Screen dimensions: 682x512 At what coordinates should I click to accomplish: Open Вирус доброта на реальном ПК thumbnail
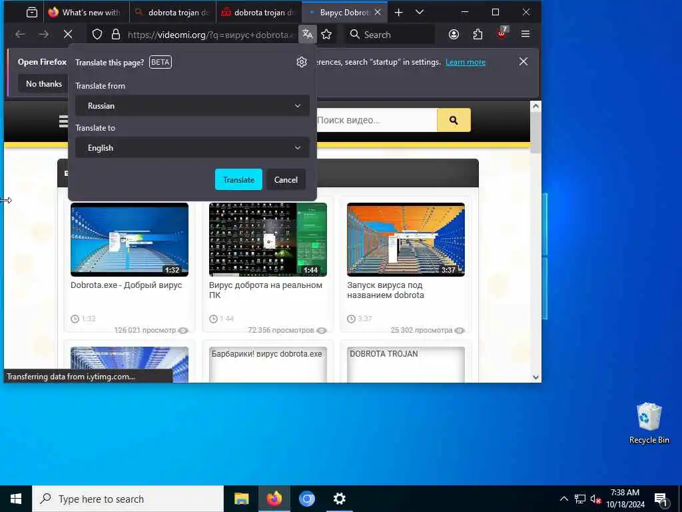[268, 239]
